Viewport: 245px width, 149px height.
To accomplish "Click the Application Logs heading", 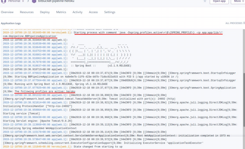I will point(11,23).
